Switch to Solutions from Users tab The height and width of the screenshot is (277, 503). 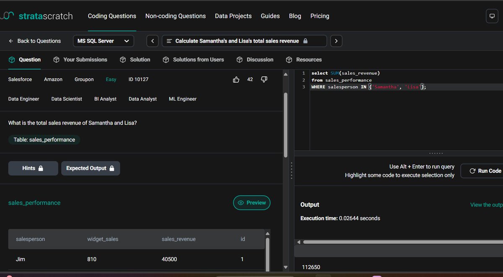(x=193, y=60)
